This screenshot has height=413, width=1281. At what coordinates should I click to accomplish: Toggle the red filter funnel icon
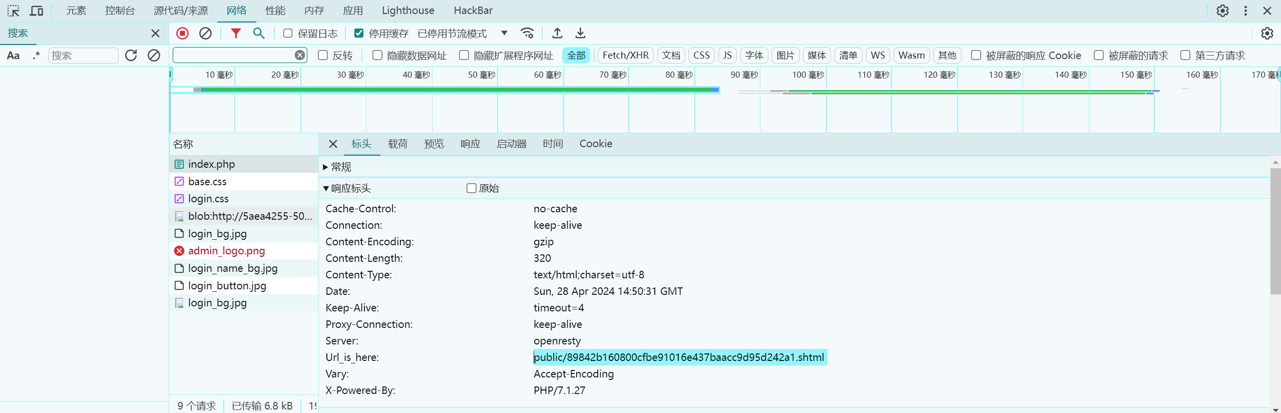pyautogui.click(x=236, y=33)
